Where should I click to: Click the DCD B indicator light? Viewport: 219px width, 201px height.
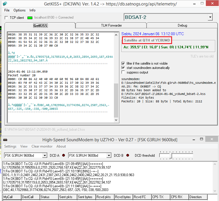[x=128, y=155]
